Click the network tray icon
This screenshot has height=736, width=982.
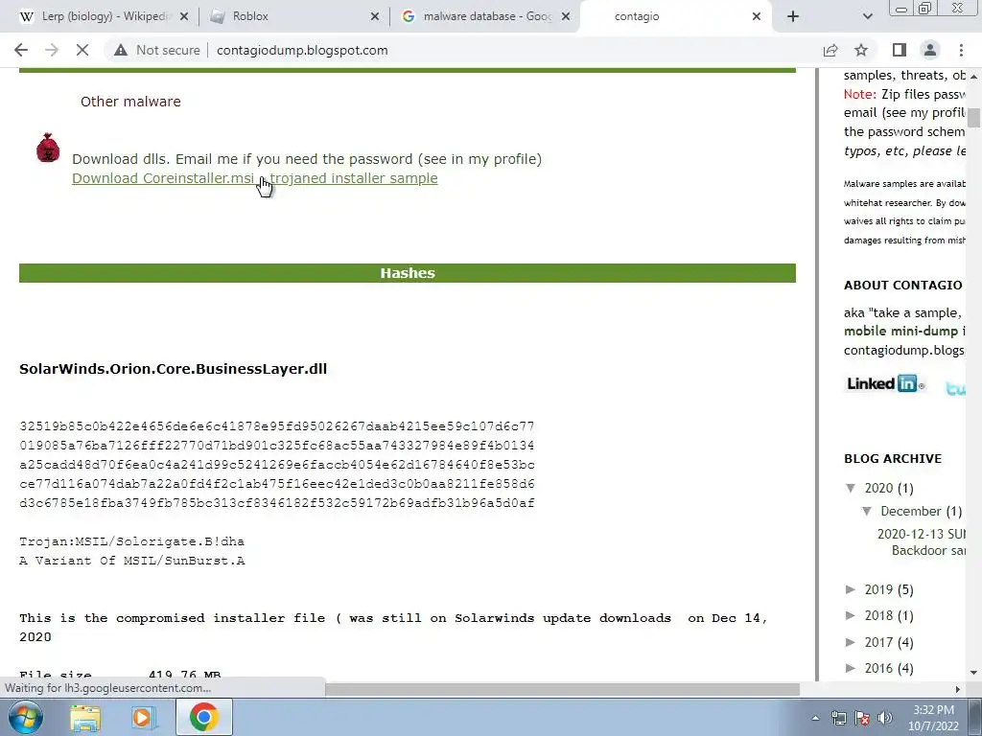click(x=838, y=718)
